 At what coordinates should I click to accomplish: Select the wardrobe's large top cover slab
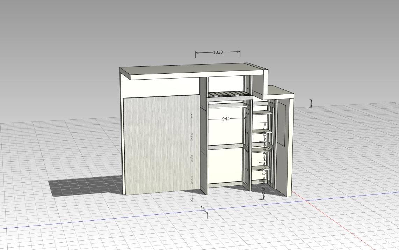[194, 71]
